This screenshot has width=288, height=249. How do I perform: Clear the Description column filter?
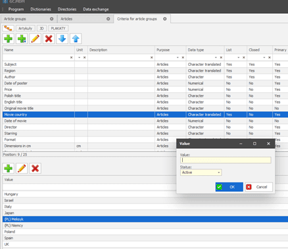[151, 57]
